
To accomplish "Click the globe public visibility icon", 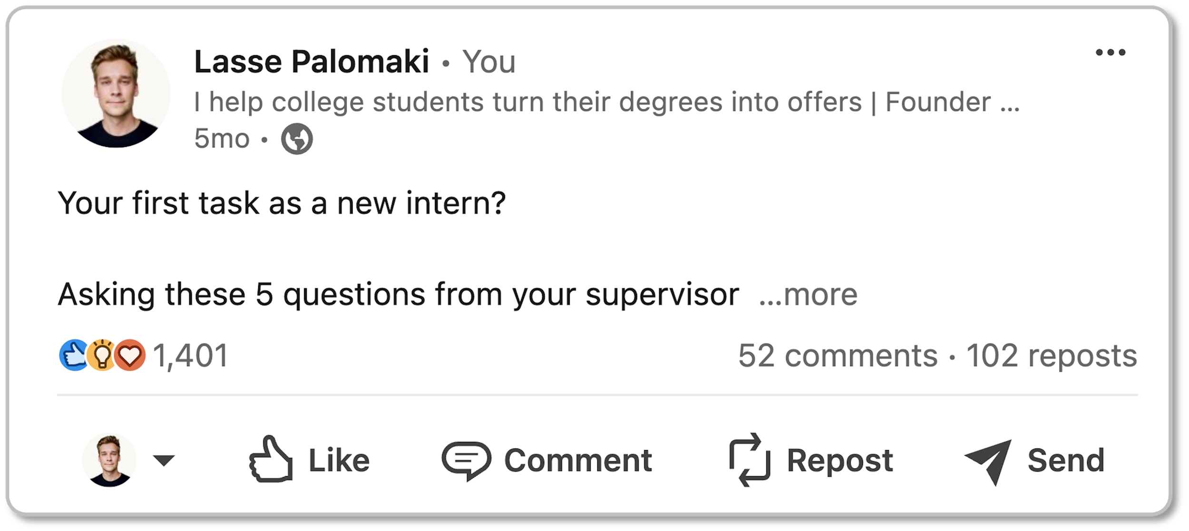I will (297, 139).
